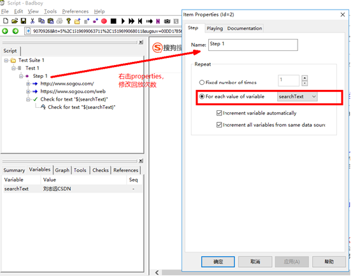Click the Name input field
353x276 pixels.
click(253, 45)
